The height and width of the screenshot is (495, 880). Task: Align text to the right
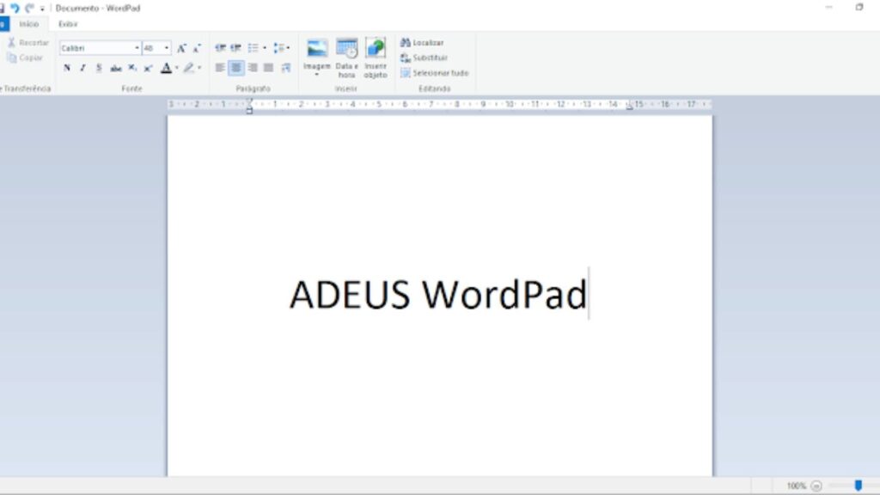pos(253,68)
